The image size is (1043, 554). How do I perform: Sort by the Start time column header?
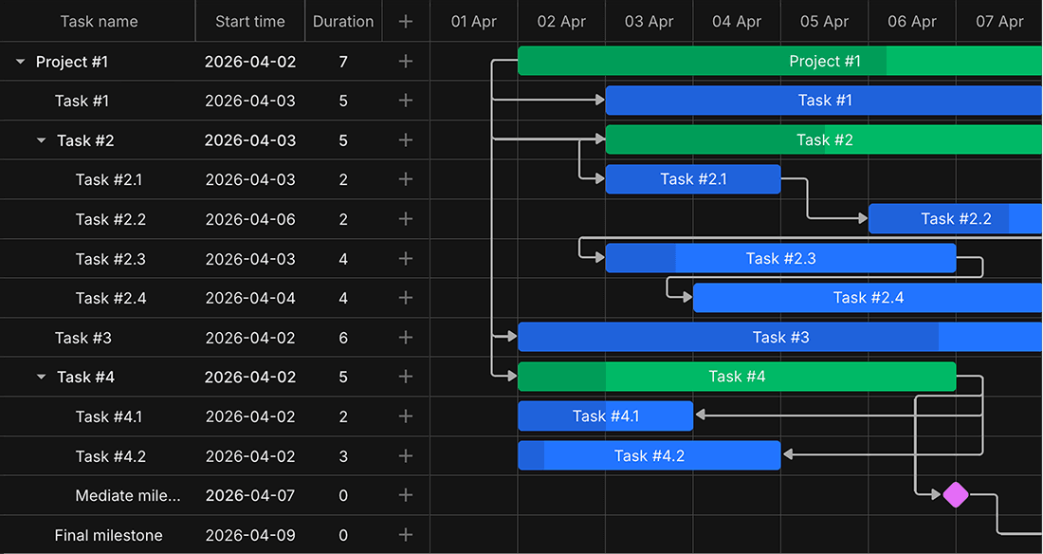(x=250, y=21)
